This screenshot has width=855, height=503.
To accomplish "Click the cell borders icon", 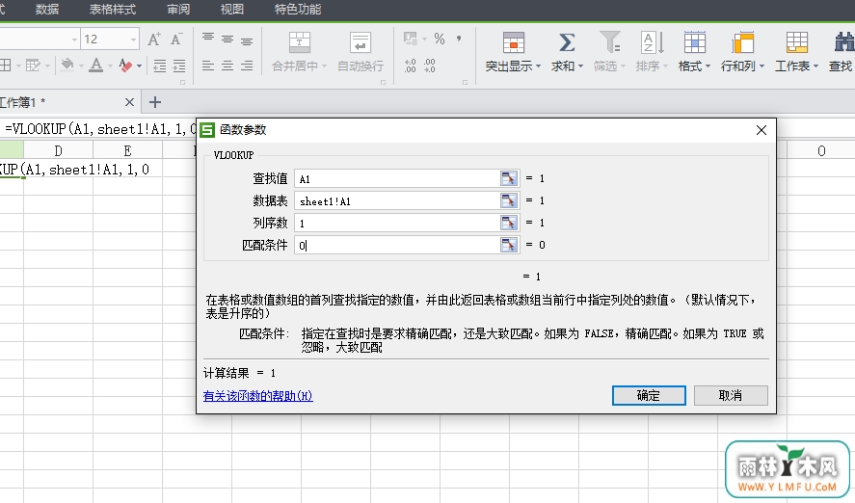I will pos(6,66).
